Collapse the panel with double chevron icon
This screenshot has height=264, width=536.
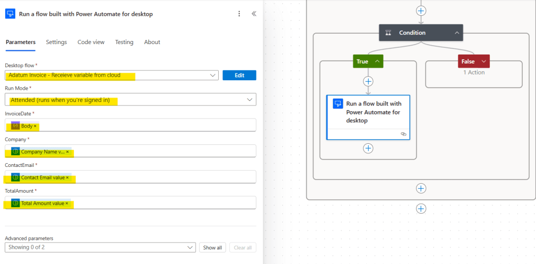coord(254,14)
